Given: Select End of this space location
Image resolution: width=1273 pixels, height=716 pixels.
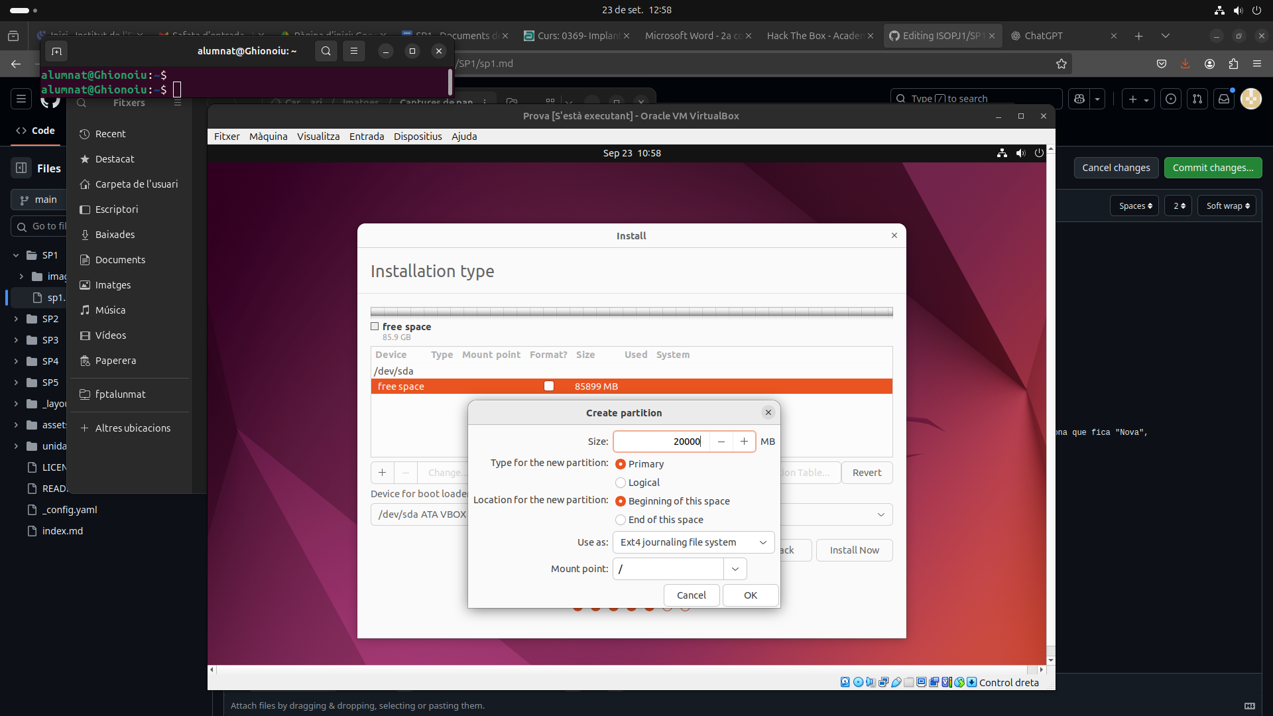Looking at the screenshot, I should point(621,520).
